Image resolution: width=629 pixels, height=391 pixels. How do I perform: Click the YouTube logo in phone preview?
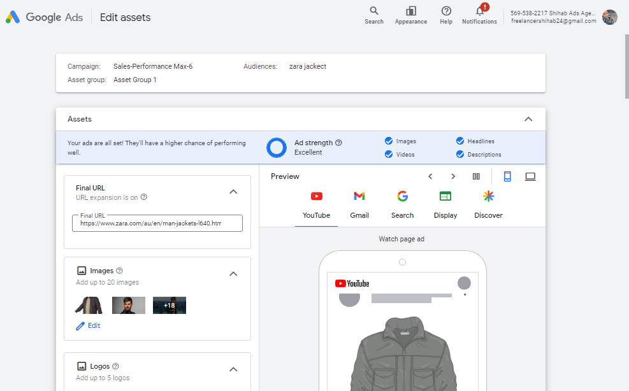pyautogui.click(x=352, y=283)
